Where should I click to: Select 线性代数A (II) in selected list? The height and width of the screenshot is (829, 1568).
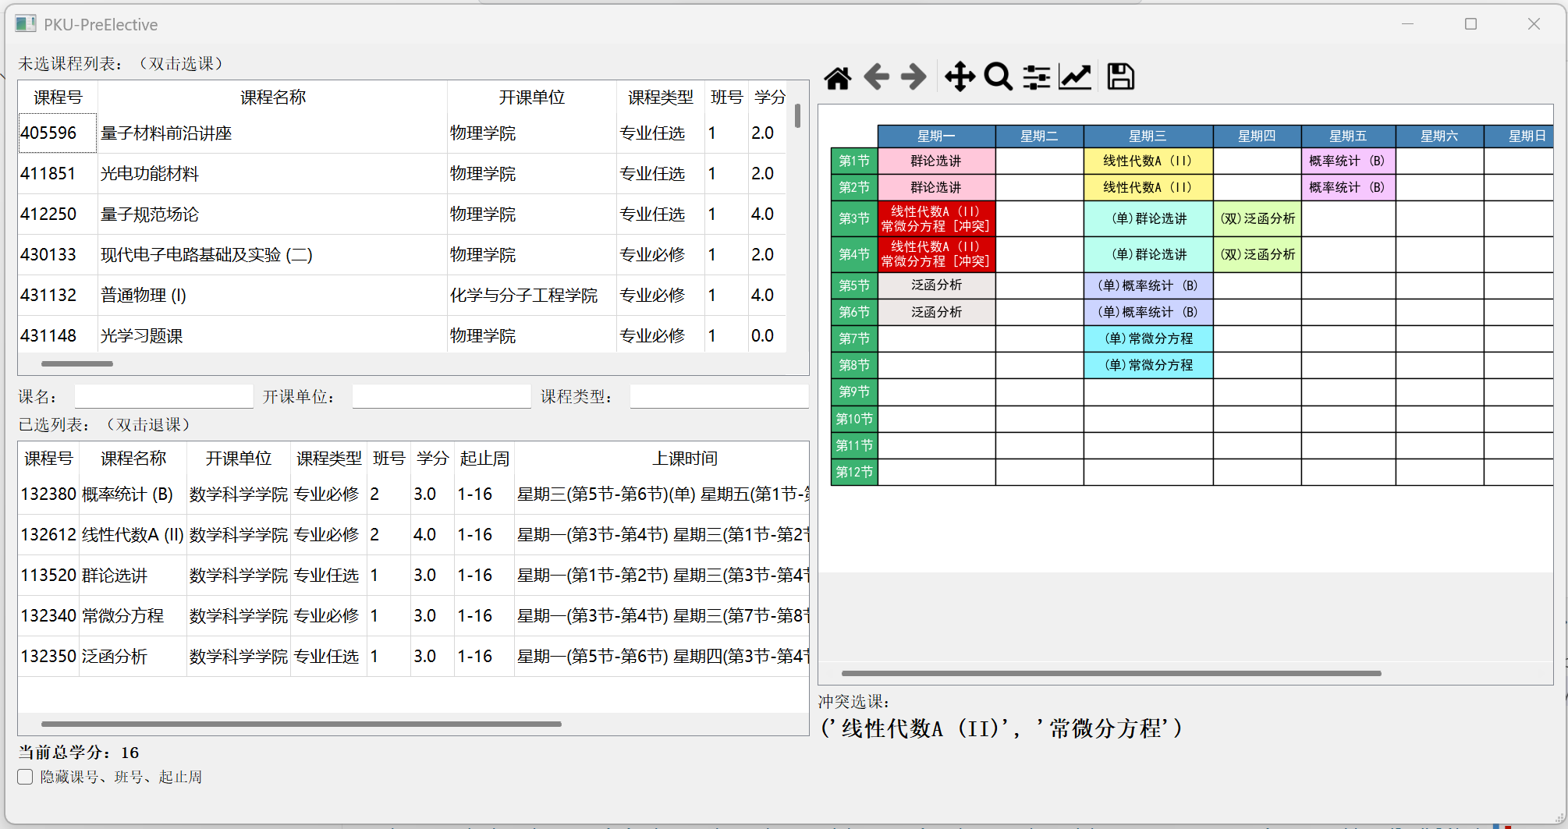[413, 535]
